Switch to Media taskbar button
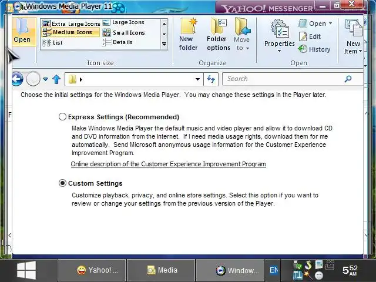The height and width of the screenshot is (282, 376). click(160, 270)
